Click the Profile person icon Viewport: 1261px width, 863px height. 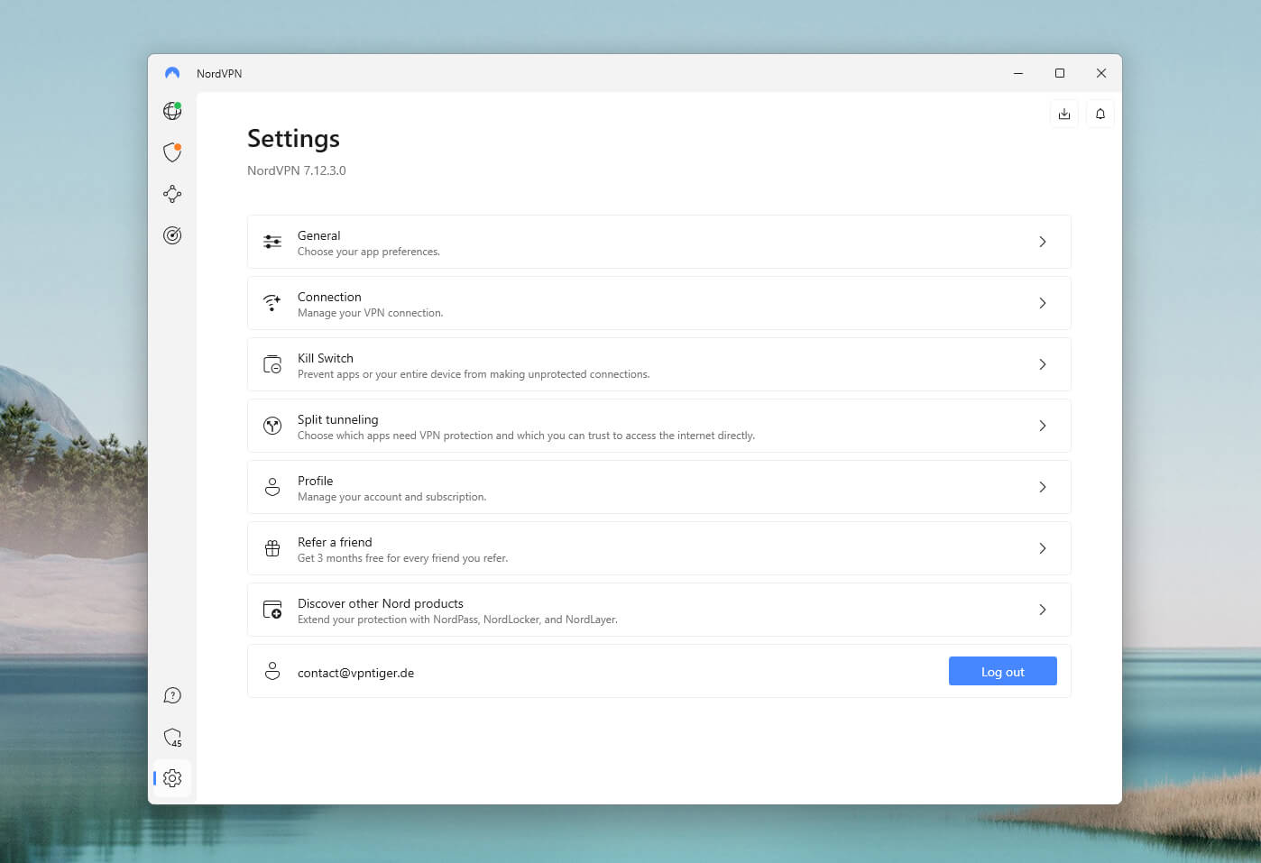click(x=272, y=487)
